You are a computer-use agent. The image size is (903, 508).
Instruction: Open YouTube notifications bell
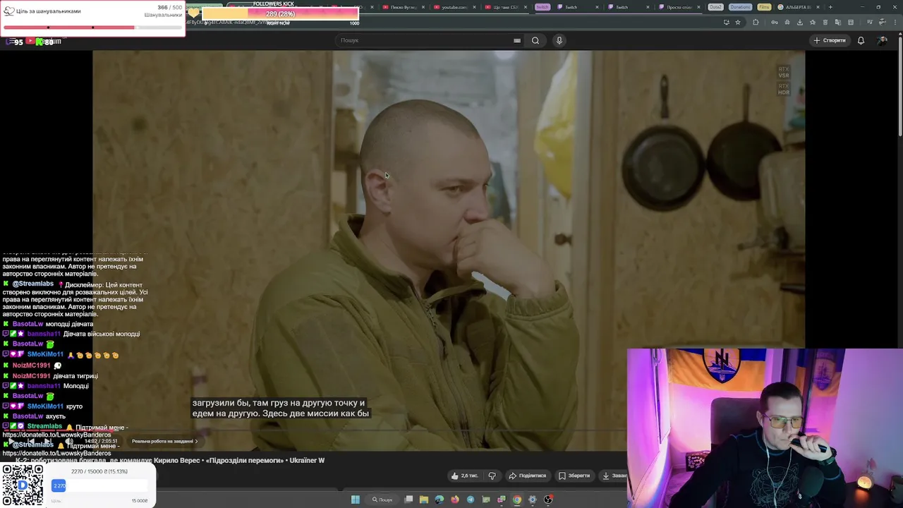(x=861, y=40)
